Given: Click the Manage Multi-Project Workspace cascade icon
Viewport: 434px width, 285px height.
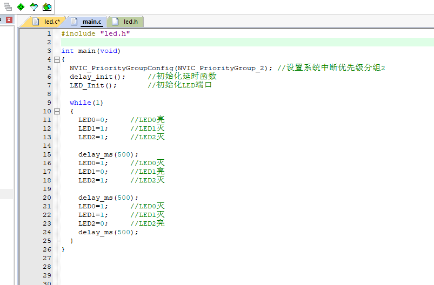Looking at the screenshot, I should pos(8,6).
